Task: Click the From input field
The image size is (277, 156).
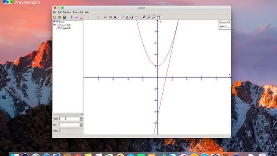Action: point(69,119)
